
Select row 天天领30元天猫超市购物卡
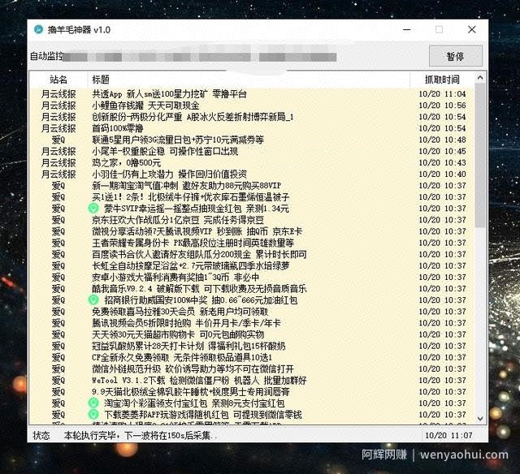click(252, 334)
